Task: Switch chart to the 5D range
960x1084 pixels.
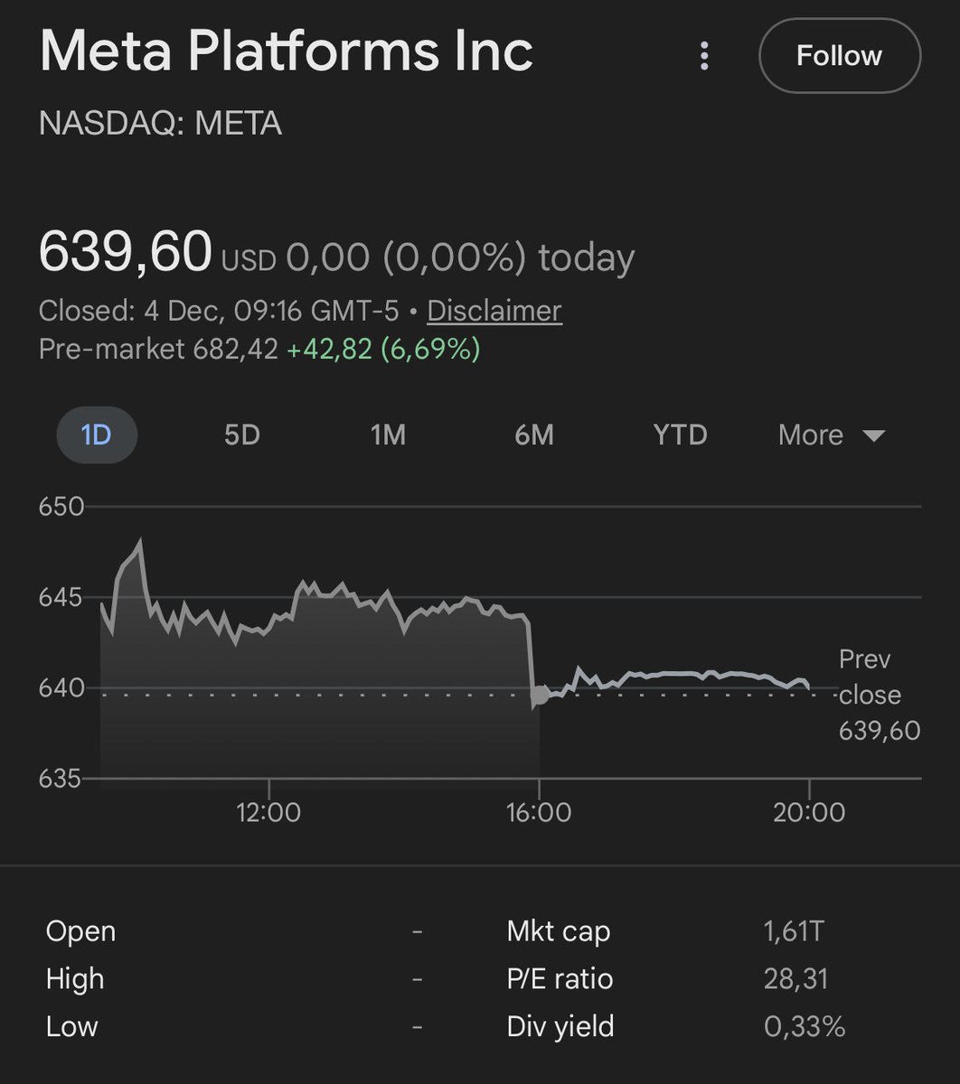Action: click(241, 435)
